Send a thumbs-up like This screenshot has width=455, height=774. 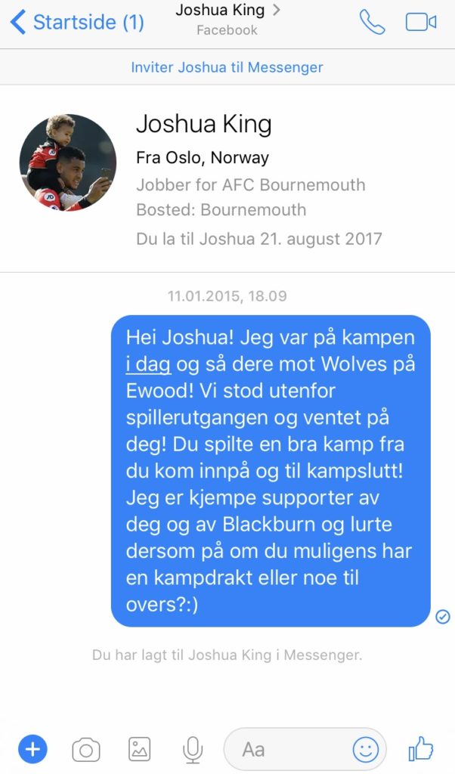click(x=421, y=749)
